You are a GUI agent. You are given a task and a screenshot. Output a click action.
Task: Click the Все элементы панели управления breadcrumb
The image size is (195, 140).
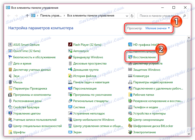click(x=91, y=16)
